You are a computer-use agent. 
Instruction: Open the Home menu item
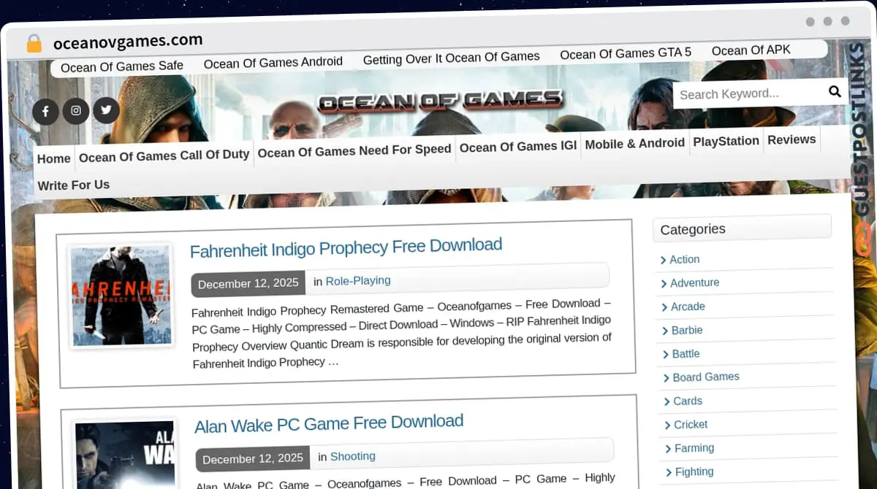[x=54, y=158]
